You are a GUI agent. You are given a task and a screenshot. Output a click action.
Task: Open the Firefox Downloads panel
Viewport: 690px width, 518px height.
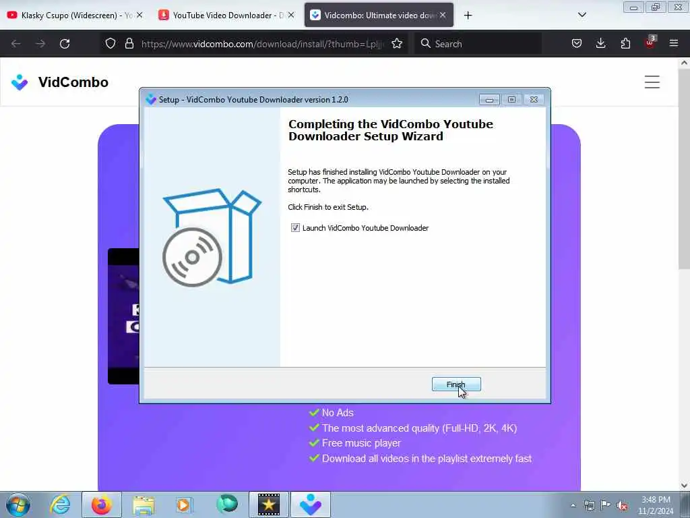600,43
